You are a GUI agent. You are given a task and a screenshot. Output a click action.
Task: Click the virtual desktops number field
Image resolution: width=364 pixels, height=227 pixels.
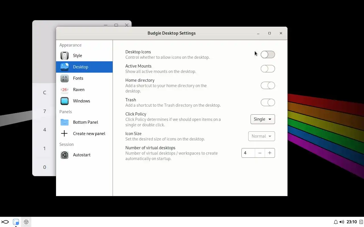click(248, 153)
